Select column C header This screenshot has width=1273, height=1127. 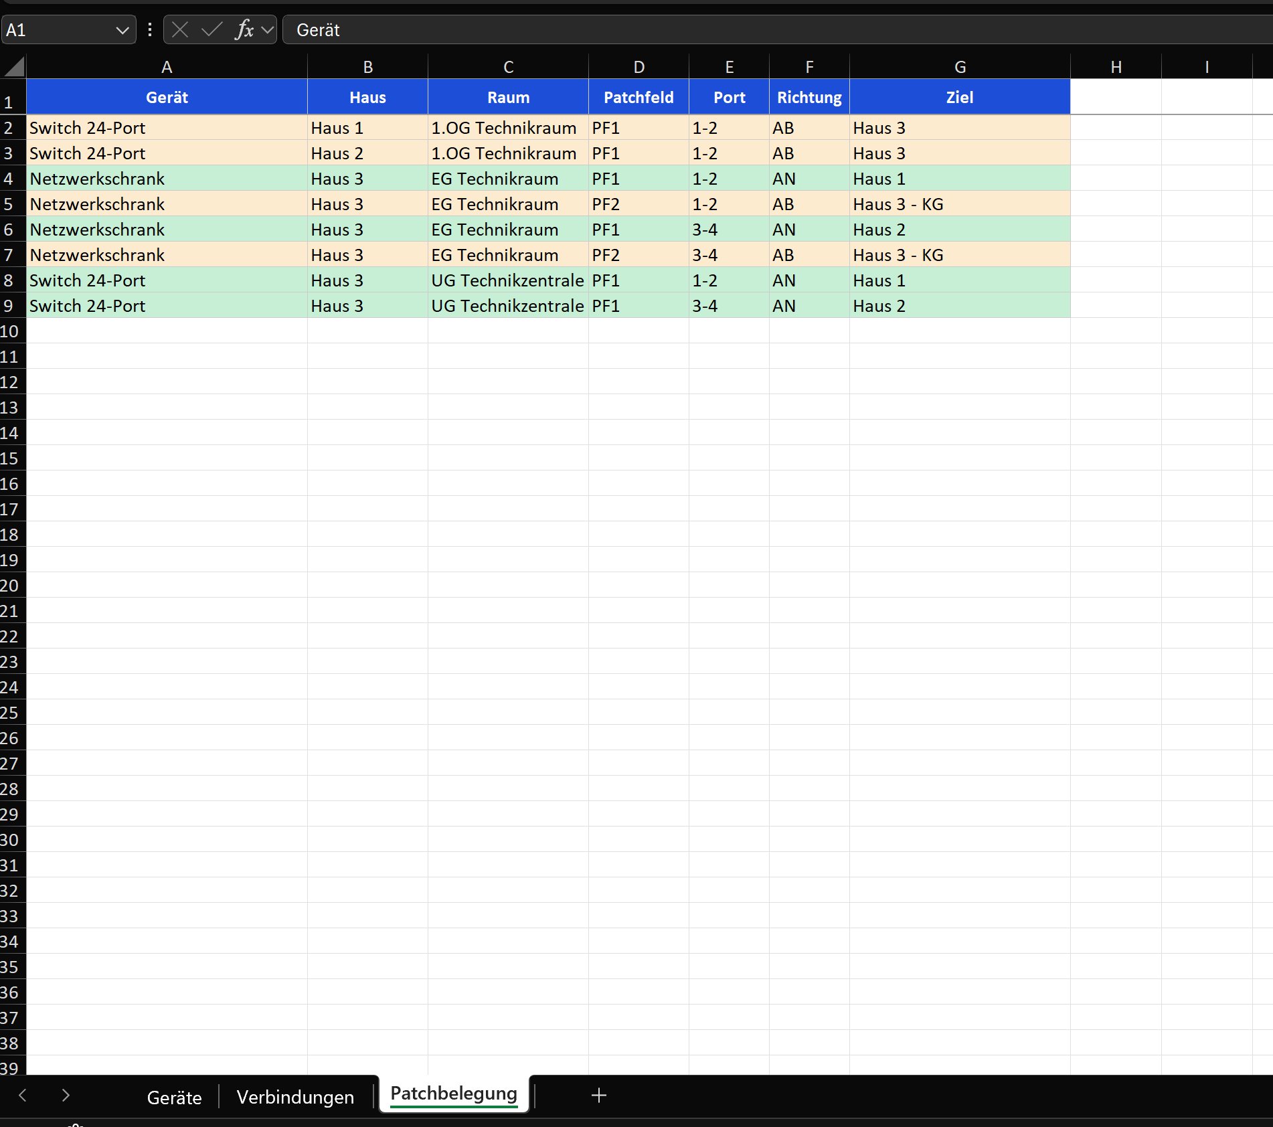[x=508, y=67]
